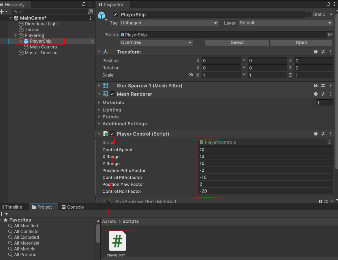The width and height of the screenshot is (338, 260).
Task: Open the Project panel create plus dropdown
Action: pos(4,214)
